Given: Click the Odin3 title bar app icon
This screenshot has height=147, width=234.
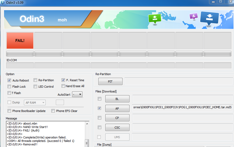Looking at the screenshot, I should [2, 2].
